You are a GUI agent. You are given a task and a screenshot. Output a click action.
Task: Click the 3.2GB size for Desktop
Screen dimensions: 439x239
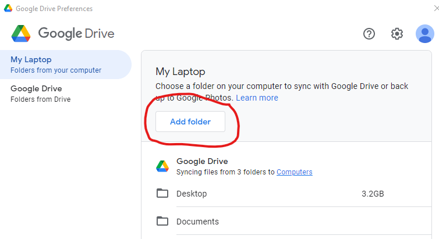coord(373,194)
